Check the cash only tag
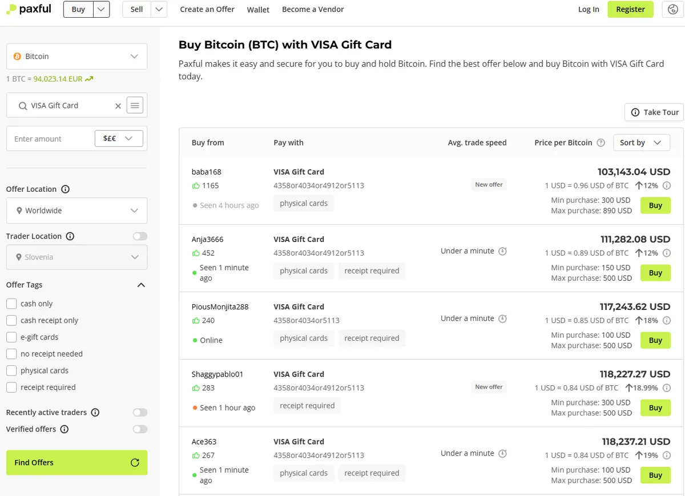The height and width of the screenshot is (496, 685). click(x=11, y=304)
